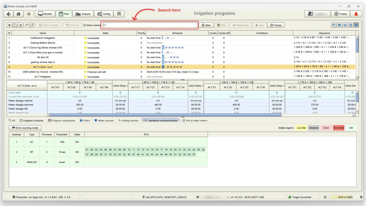The height and width of the screenshot is (206, 366).
Task: Open the controller selector next to Freeze
Action: 317,14
